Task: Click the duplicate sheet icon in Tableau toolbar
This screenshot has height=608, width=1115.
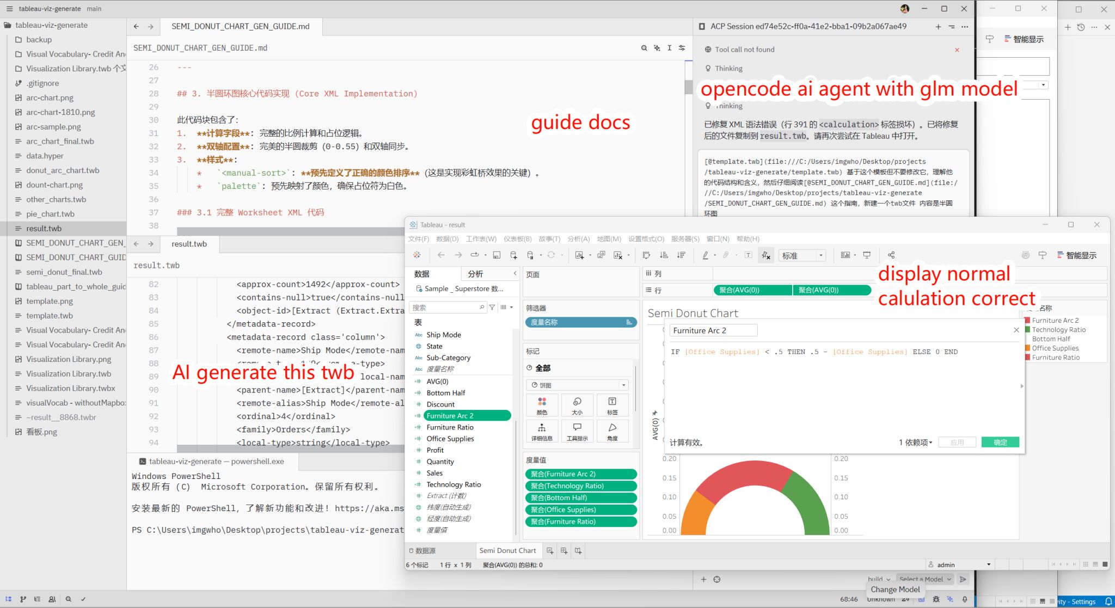Action: pos(601,255)
